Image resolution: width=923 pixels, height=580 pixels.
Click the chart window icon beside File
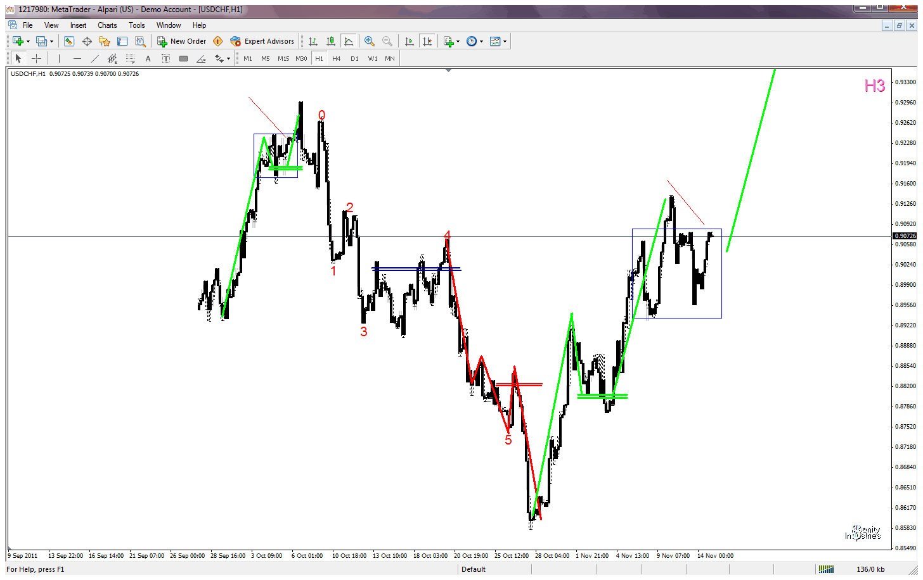(13, 25)
